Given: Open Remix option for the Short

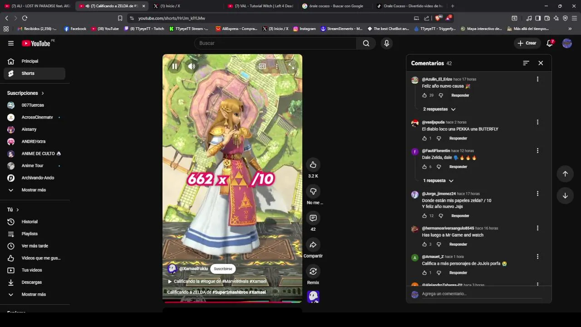Looking at the screenshot, I should [x=313, y=272].
